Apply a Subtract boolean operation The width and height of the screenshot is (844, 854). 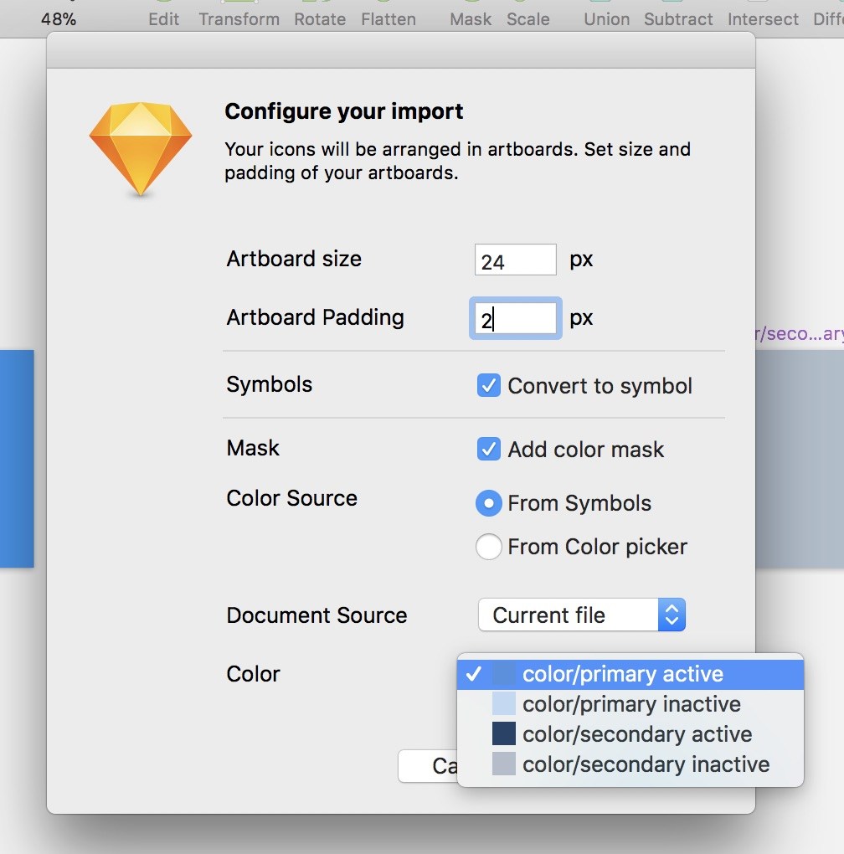pyautogui.click(x=678, y=18)
